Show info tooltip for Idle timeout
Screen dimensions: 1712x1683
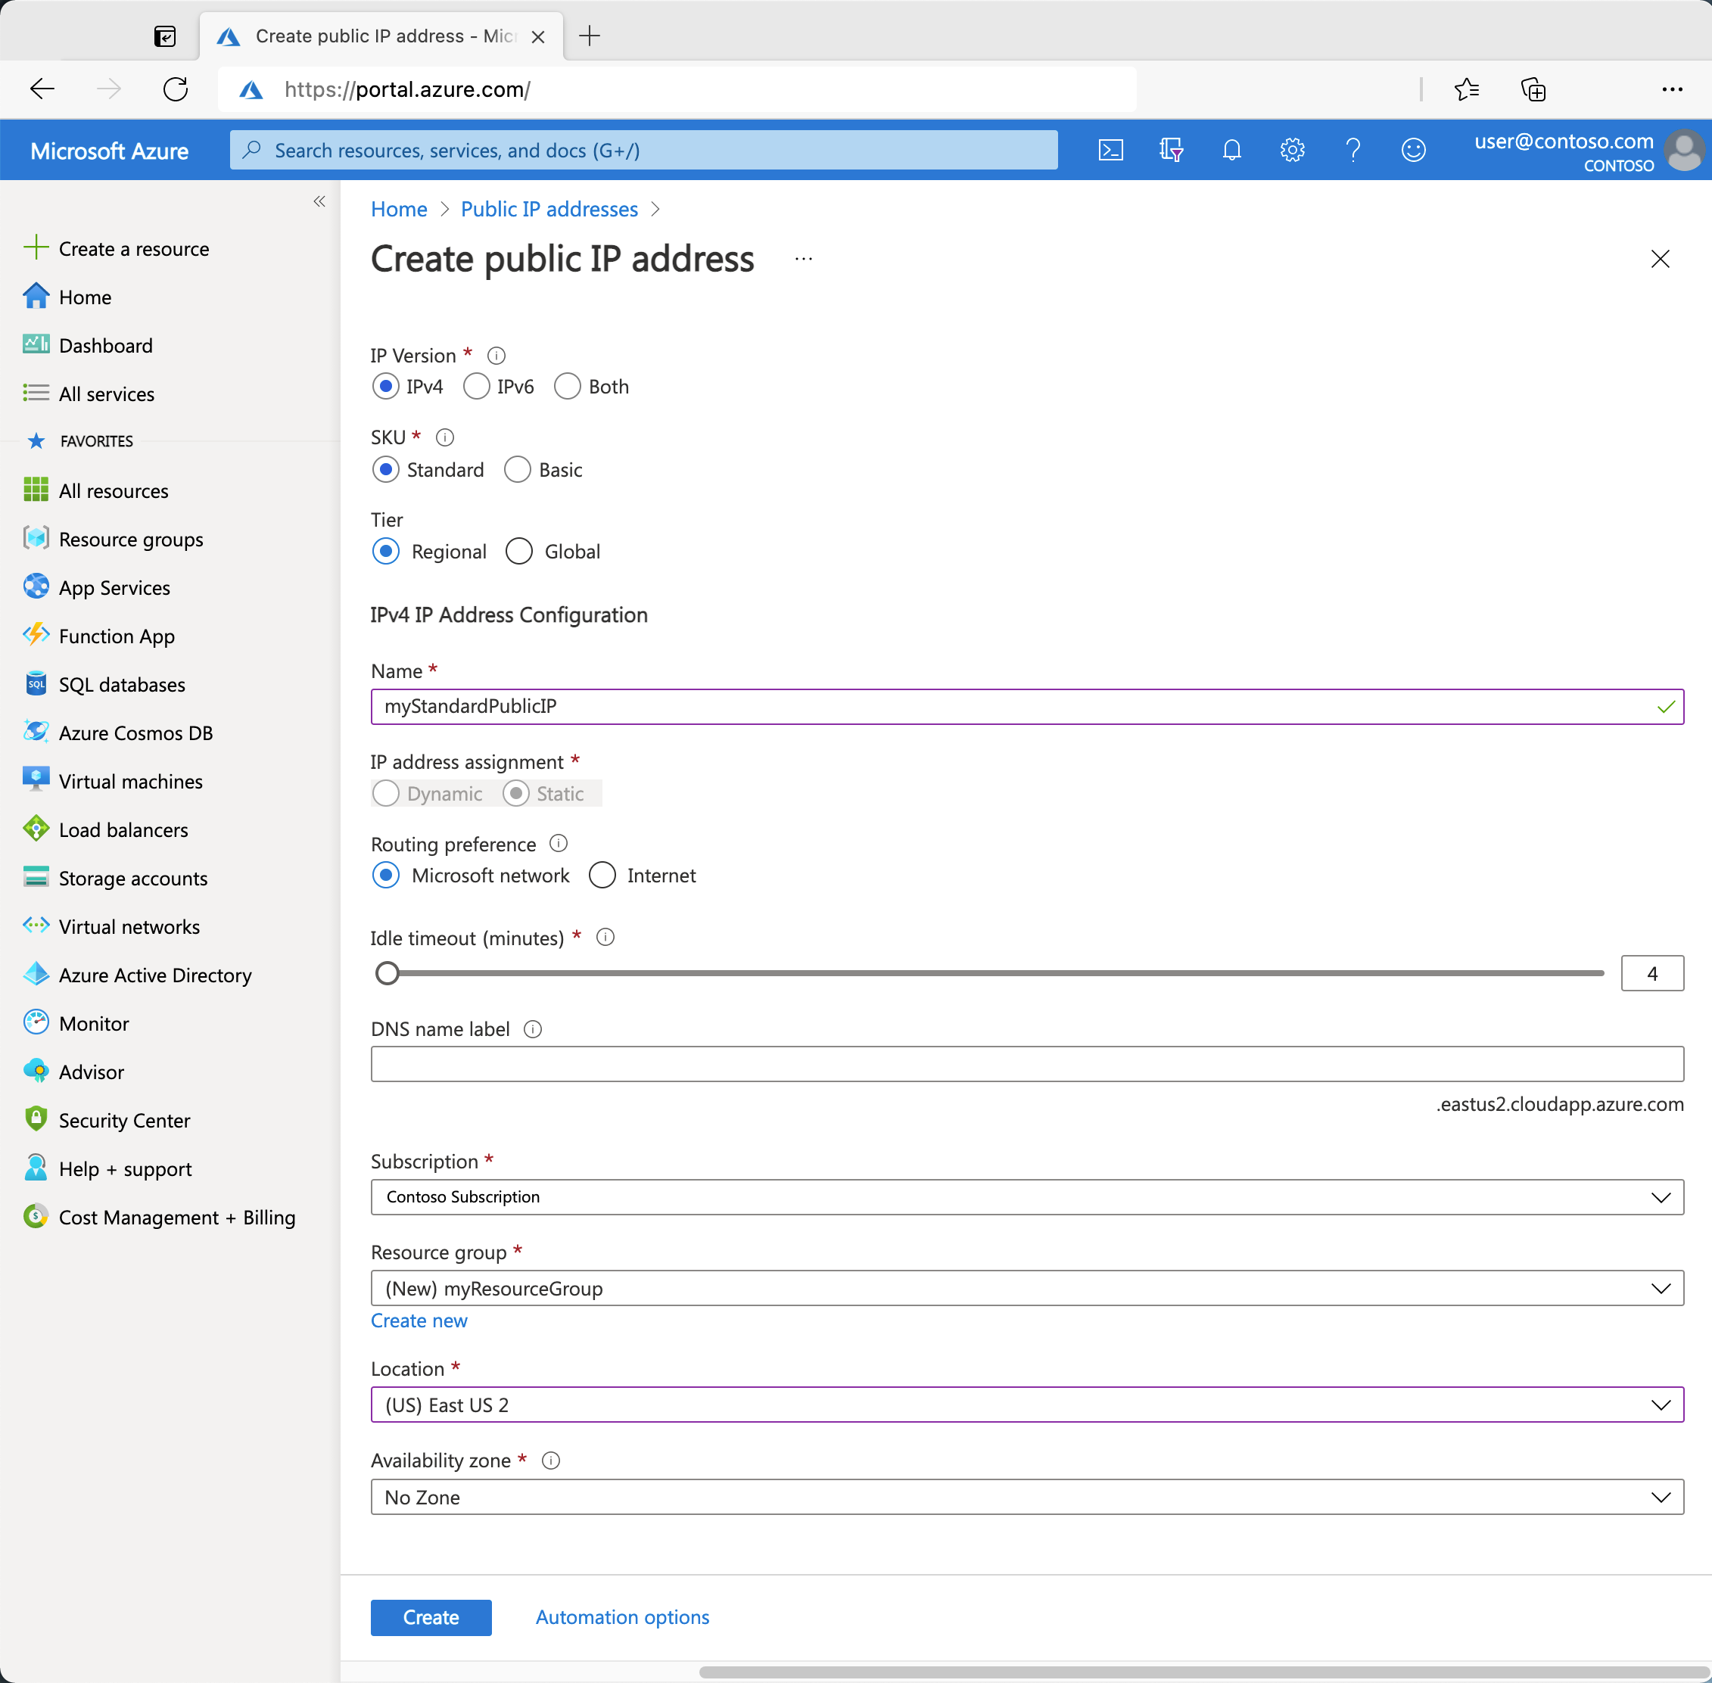point(605,937)
